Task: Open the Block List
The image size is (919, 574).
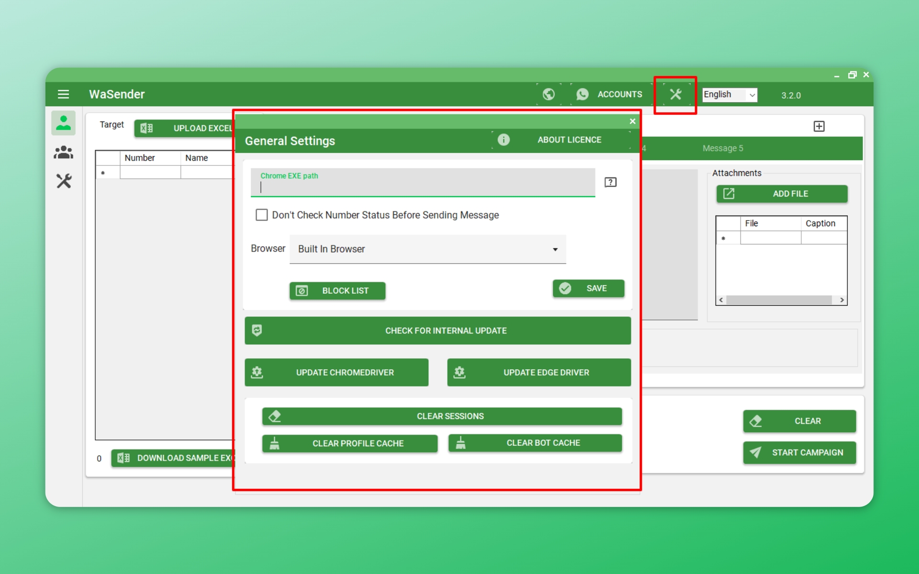Action: pos(337,291)
